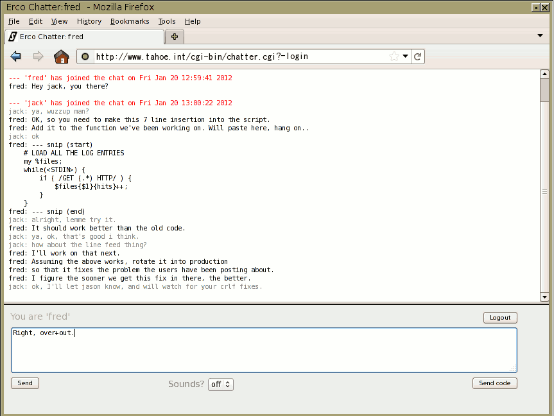Click the 'Sounds?' label
This screenshot has width=554, height=416.
point(186,384)
